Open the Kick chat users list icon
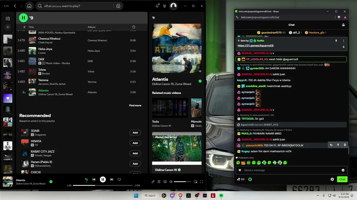This screenshot has height=200, width=357. click(343, 25)
